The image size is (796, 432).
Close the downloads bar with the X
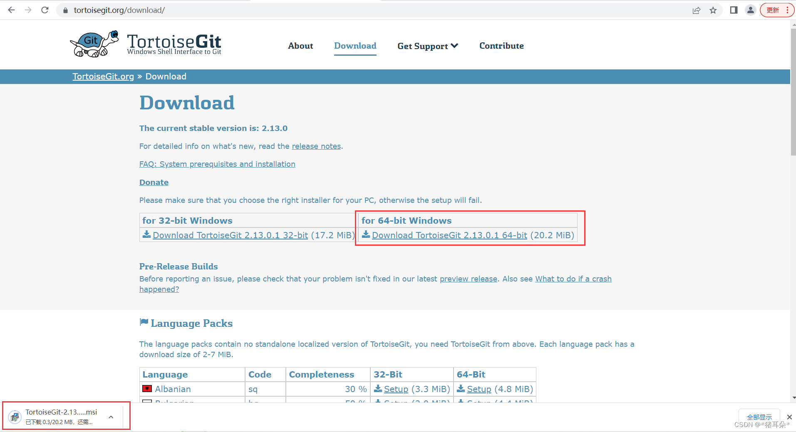[789, 417]
